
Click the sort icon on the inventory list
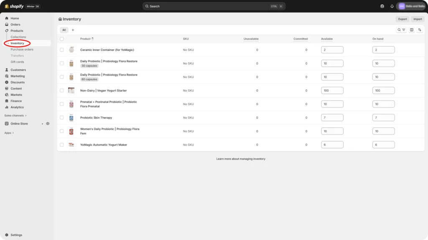coord(420,30)
